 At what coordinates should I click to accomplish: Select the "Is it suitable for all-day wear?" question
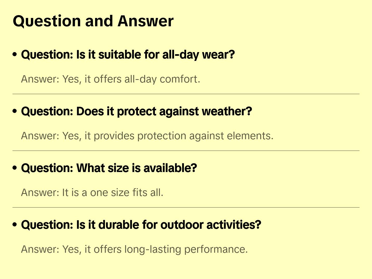tap(128, 55)
